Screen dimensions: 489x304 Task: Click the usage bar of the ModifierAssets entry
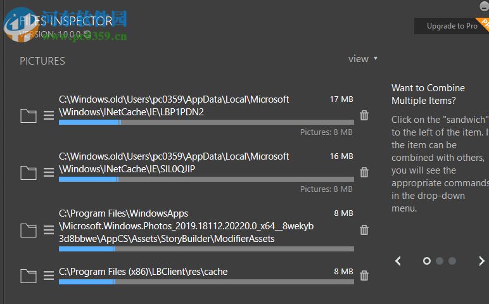click(206, 249)
